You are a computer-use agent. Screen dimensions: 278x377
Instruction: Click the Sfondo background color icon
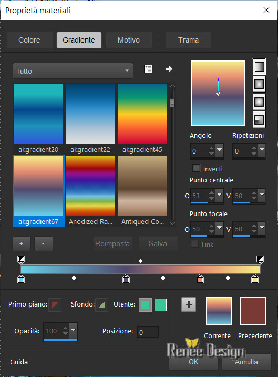[x=101, y=304]
